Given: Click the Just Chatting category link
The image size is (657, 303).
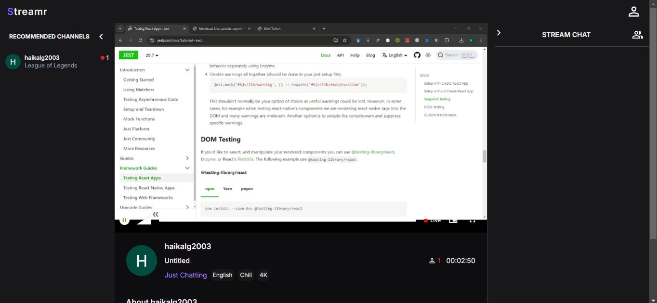Looking at the screenshot, I should (x=185, y=275).
